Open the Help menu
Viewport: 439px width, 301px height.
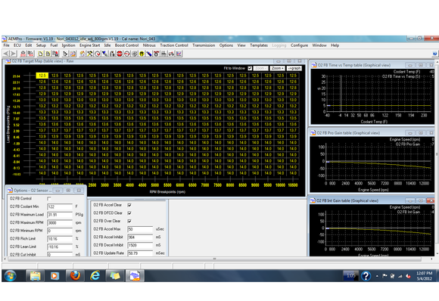click(335, 45)
